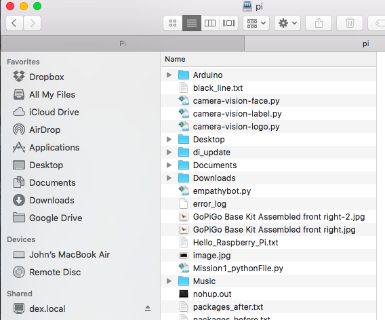The width and height of the screenshot is (385, 320).
Task: Select the Documents folder in file list
Action: click(x=268, y=165)
